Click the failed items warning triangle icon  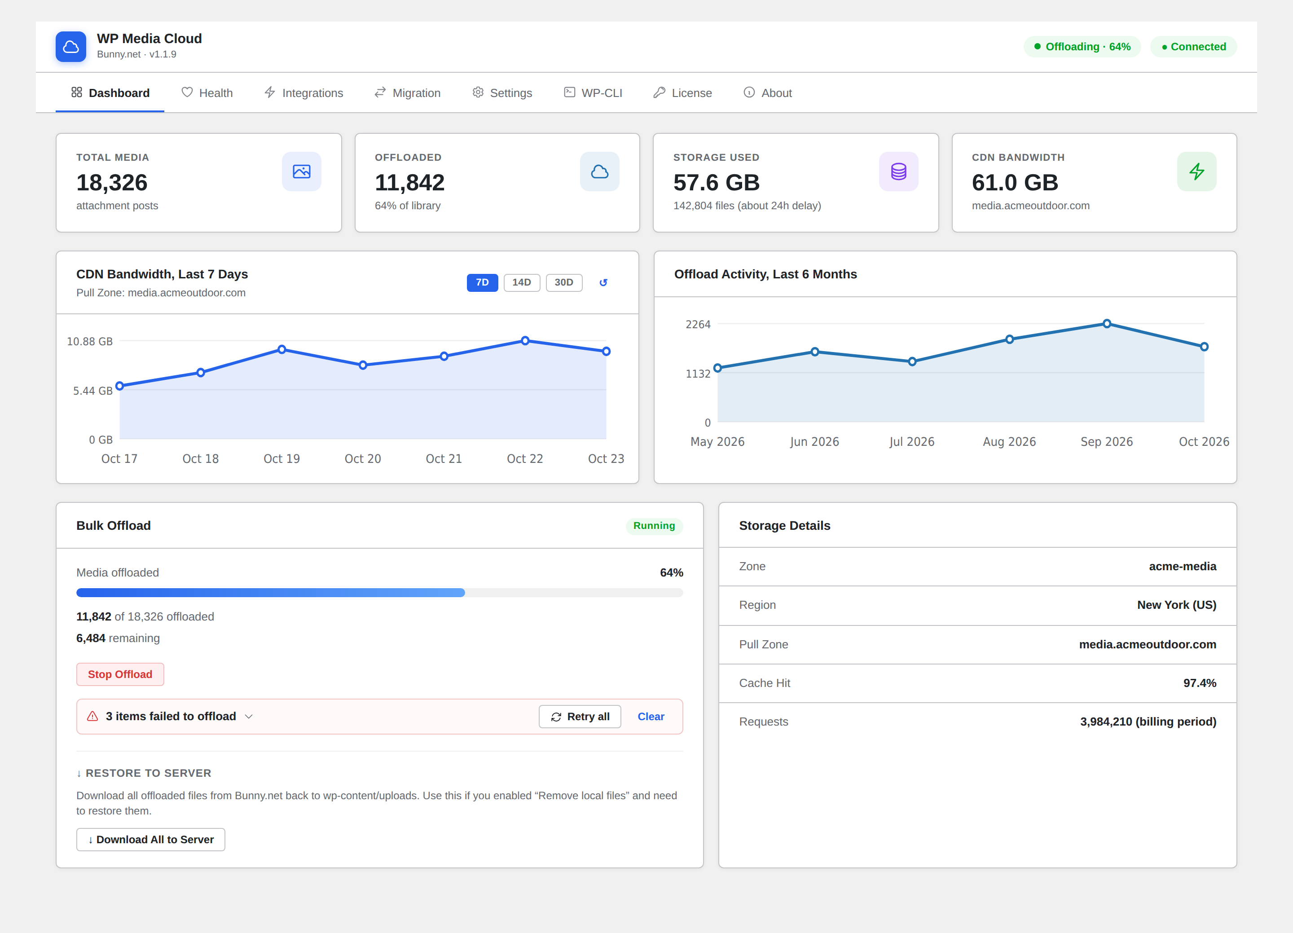tap(92, 716)
